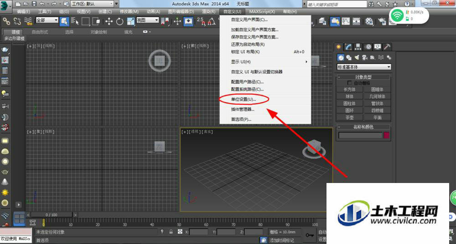This screenshot has height=244, width=456.
Task: Switch to the Utilities hammer tab
Action: [x=387, y=47]
